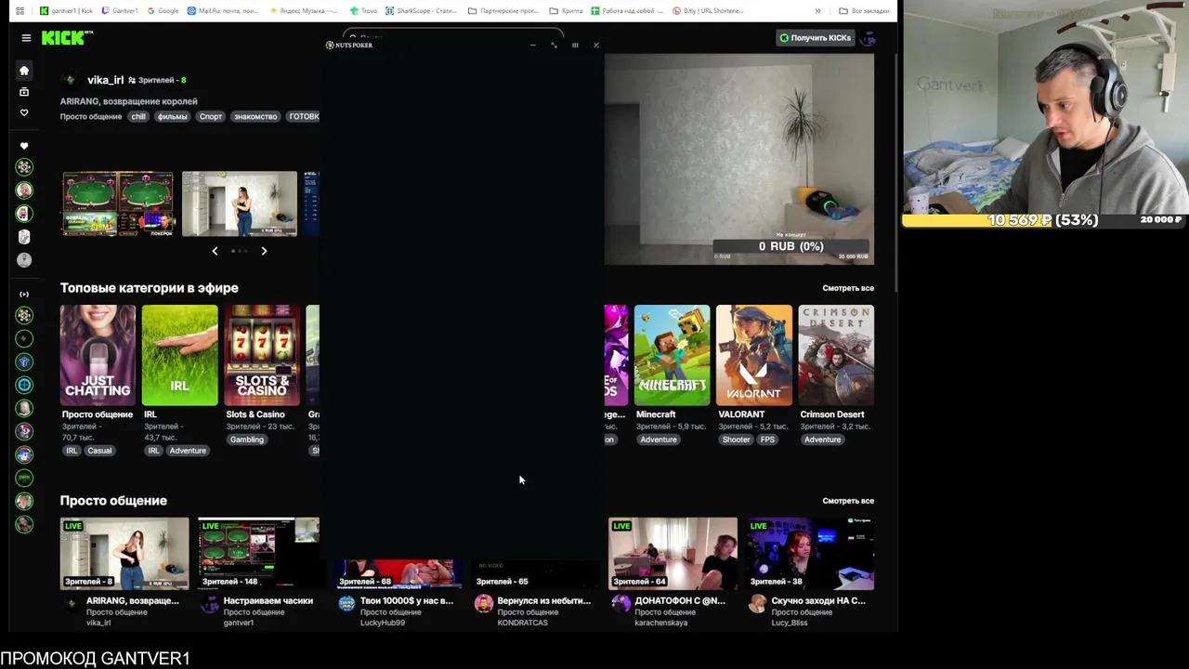Click the Kick search field
Viewport: 1189px width, 669px height.
point(452,38)
